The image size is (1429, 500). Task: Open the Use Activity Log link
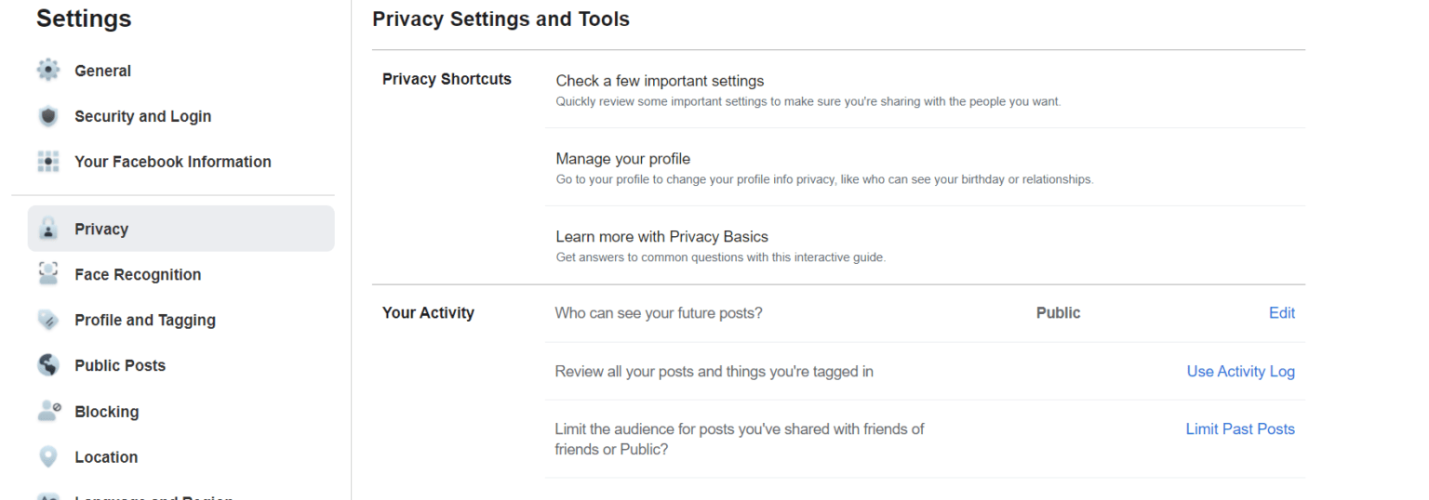[x=1240, y=371]
